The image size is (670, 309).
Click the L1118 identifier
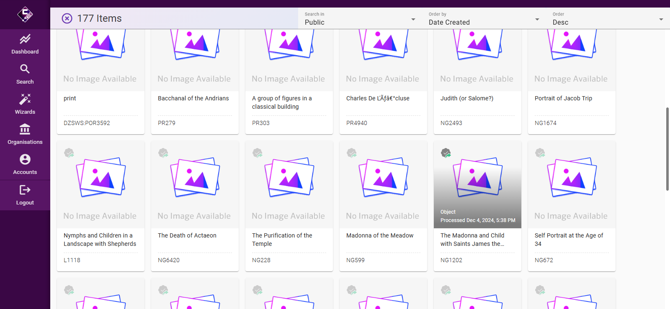click(x=72, y=260)
